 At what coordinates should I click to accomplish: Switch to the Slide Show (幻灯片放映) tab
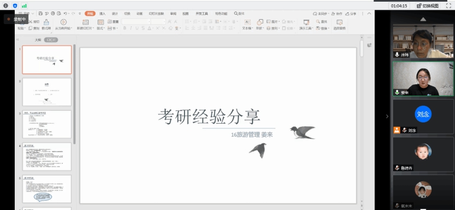click(157, 14)
